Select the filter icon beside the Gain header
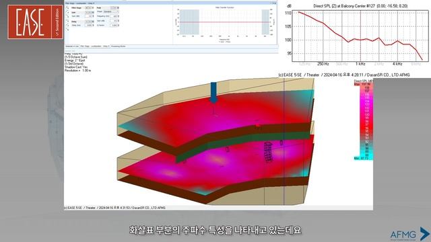The height and width of the screenshot is (242, 431). click(x=67, y=11)
